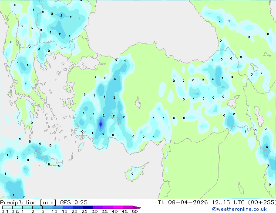Click the '40' legend tick label
The image size is (276, 213).
tap(114, 211)
